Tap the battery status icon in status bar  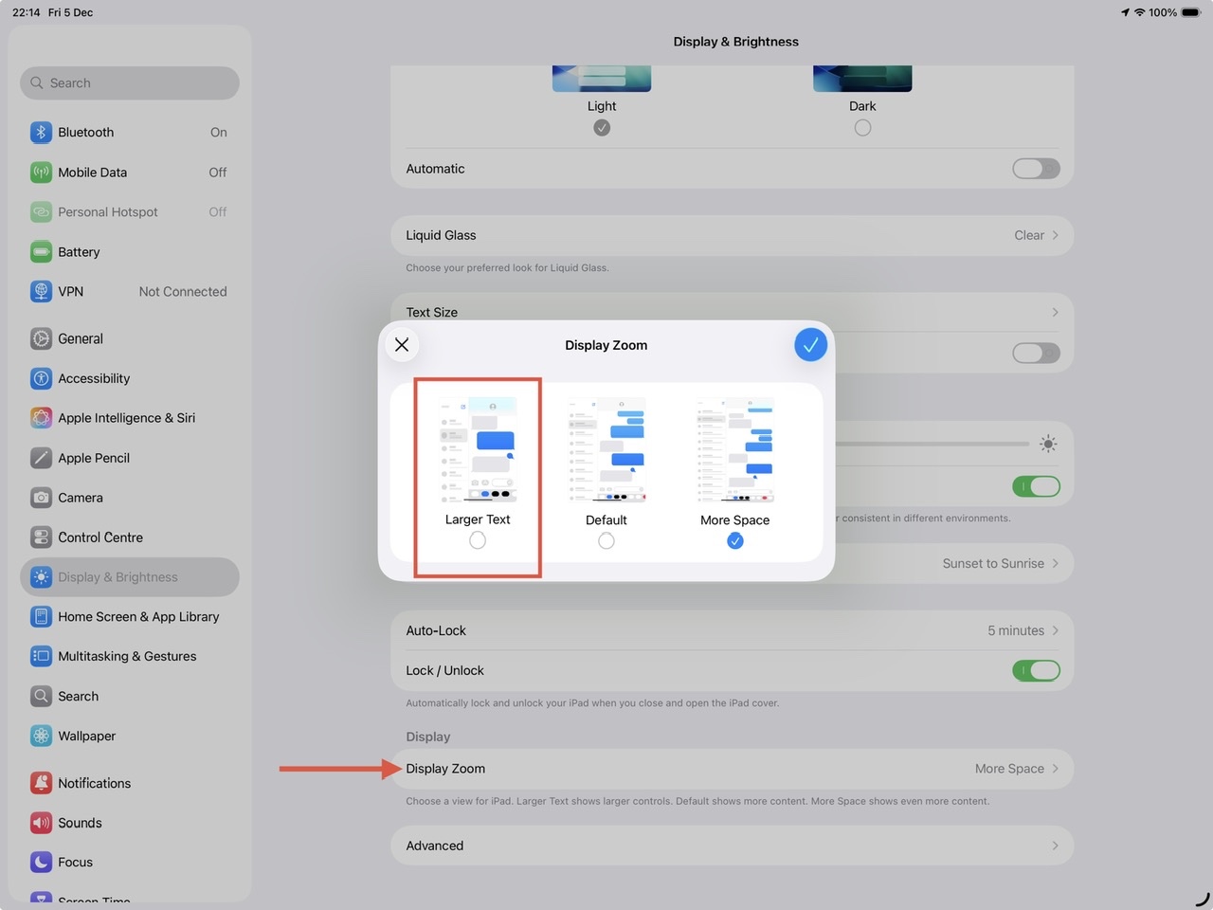[x=1191, y=12]
